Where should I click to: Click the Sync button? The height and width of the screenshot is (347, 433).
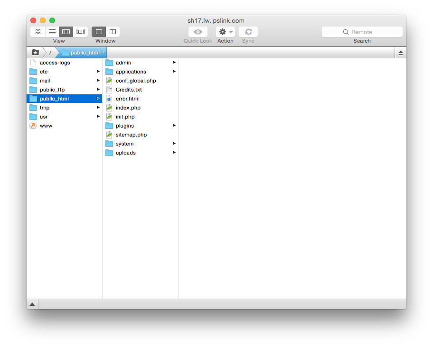pyautogui.click(x=248, y=32)
